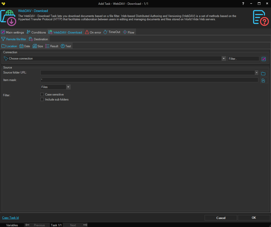
Task: Click the Next task button
Action: click(73, 225)
